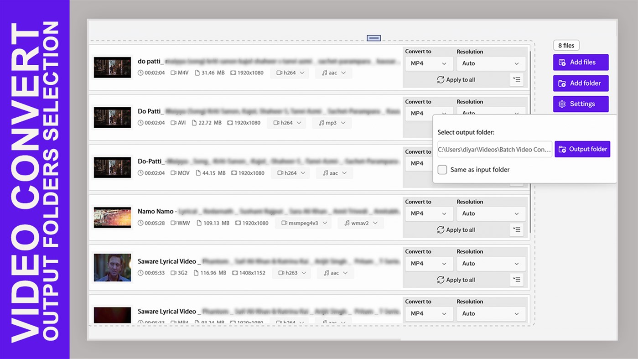This screenshot has width=638, height=359.
Task: Open h263 codec dropdown in 3G2 row
Action: (291, 273)
